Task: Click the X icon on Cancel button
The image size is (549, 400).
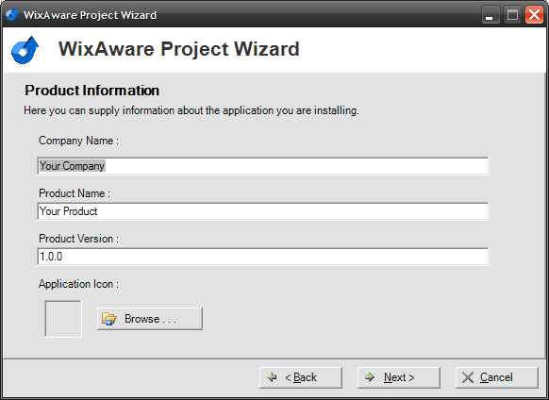Action: (x=468, y=377)
